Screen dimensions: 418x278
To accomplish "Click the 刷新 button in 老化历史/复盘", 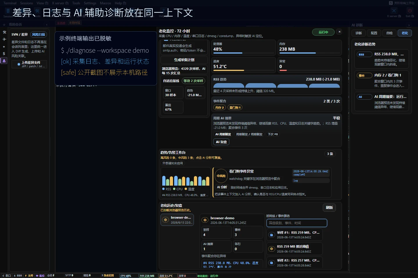I will click(x=329, y=208).
